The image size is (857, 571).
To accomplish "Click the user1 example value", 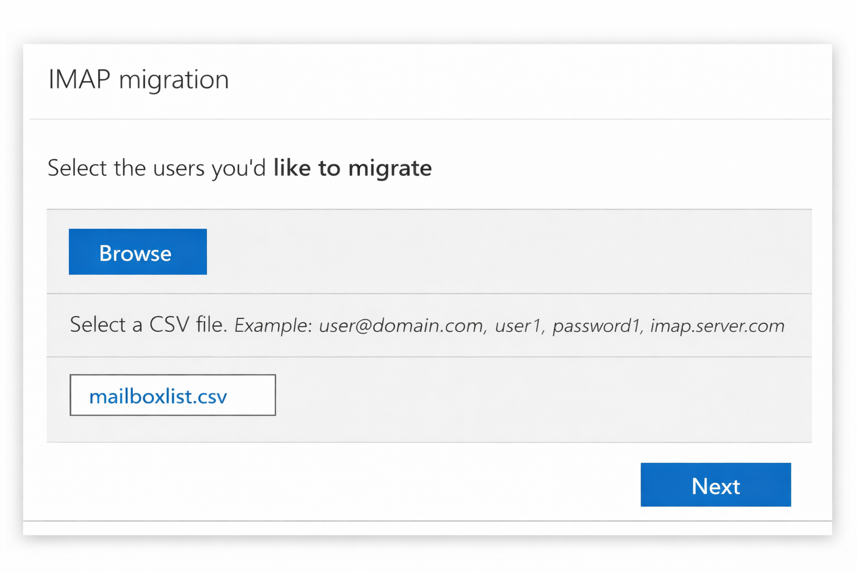I will [x=519, y=325].
